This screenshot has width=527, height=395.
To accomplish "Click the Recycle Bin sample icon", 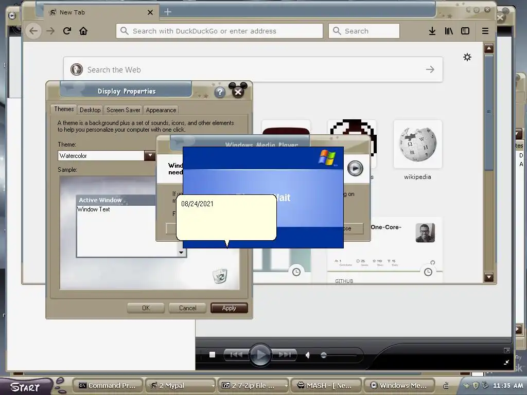I will tap(220, 276).
